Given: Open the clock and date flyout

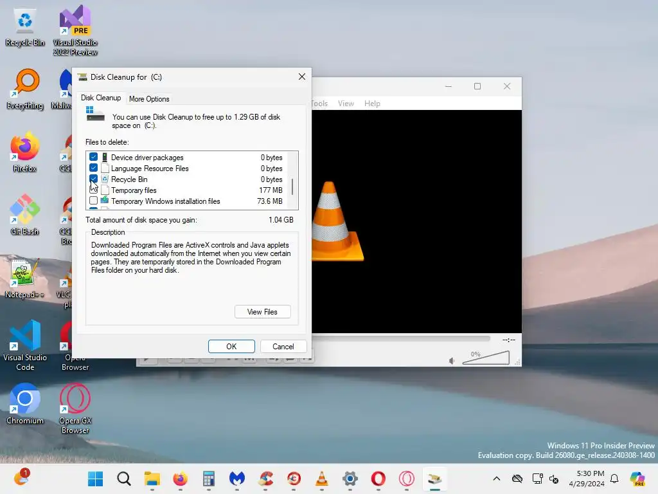Looking at the screenshot, I should [x=587, y=479].
